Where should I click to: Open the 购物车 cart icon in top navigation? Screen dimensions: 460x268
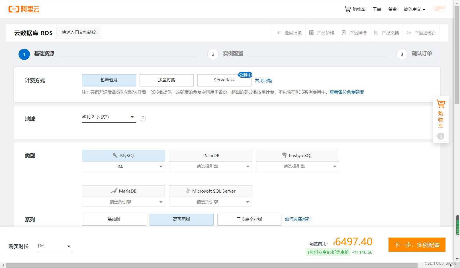(348, 9)
